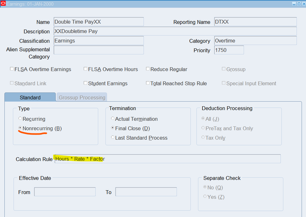Click into the Description field
Screen dimensions: 306x217
point(175,31)
